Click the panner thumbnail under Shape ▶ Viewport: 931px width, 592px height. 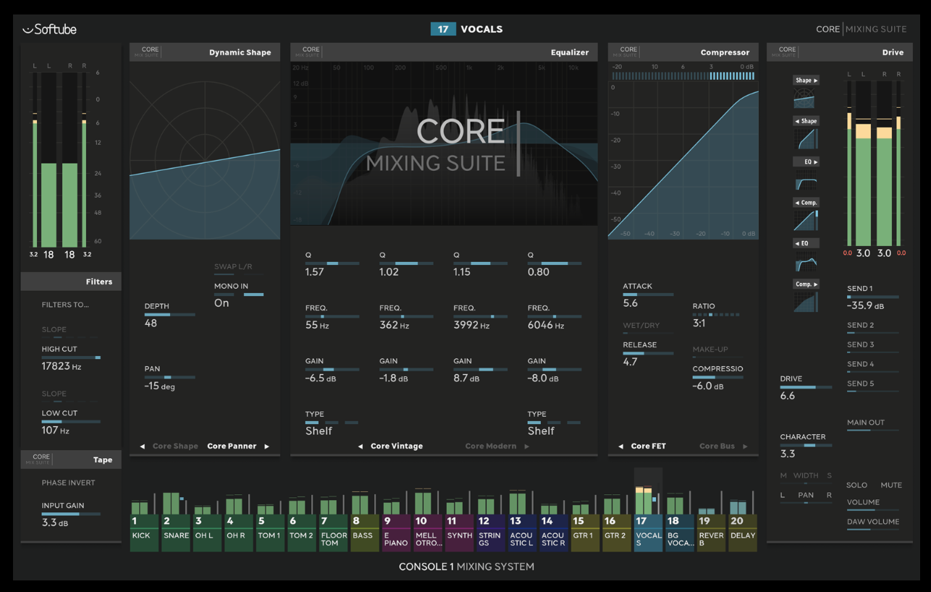tap(806, 98)
